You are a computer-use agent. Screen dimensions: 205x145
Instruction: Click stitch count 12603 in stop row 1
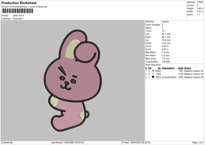pyautogui.click(x=158, y=71)
